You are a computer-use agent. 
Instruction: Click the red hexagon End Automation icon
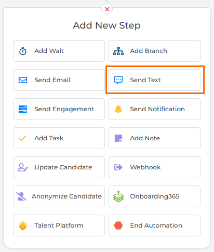point(118,226)
